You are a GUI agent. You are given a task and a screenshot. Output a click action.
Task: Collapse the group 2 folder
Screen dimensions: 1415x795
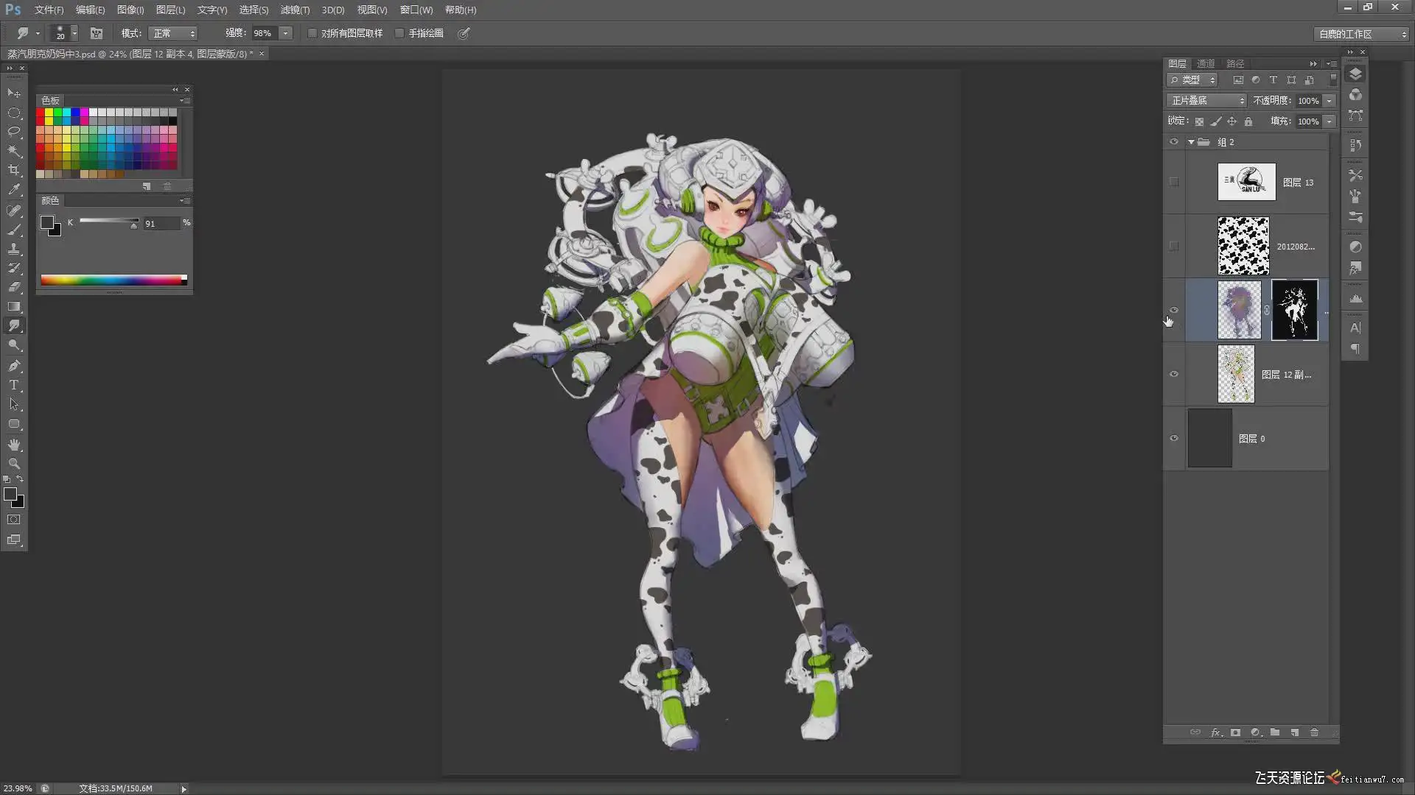[1191, 142]
